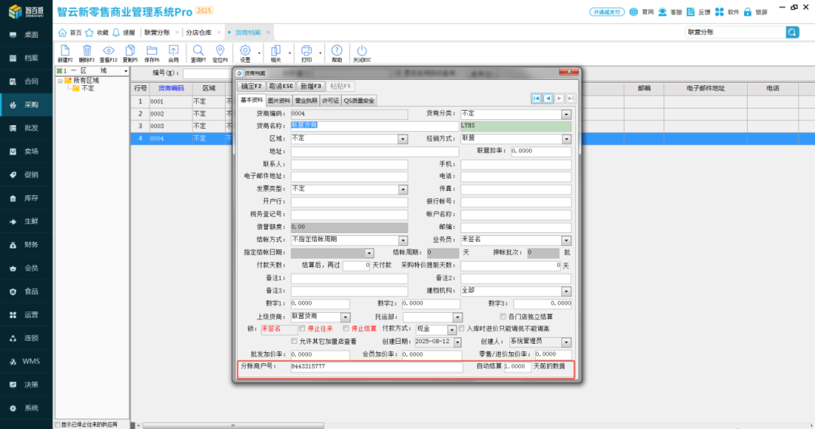Toggle 入库时进价只能调低不能调高 checkbox
The image size is (815, 429).
click(x=462, y=329)
